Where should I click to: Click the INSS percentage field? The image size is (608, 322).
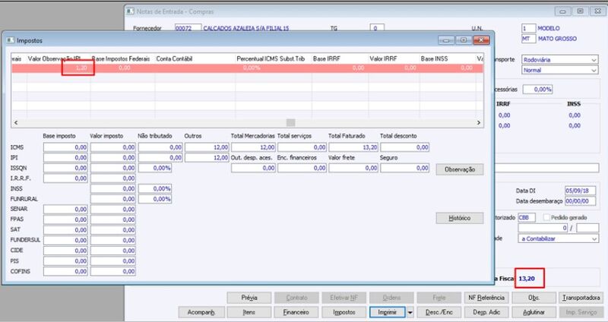[155, 188]
